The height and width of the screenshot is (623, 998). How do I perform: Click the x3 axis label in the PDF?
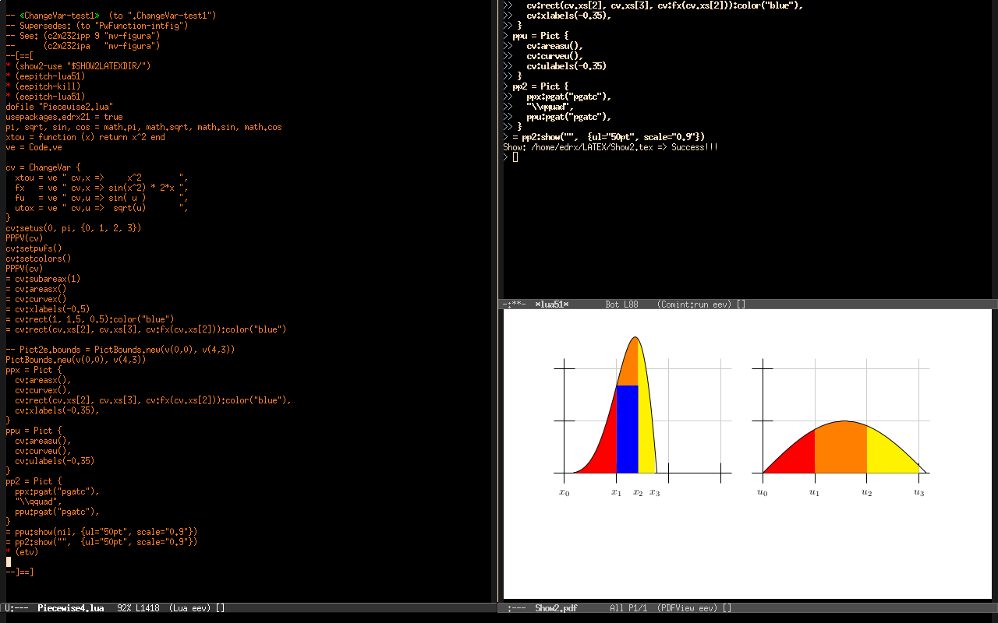655,492
